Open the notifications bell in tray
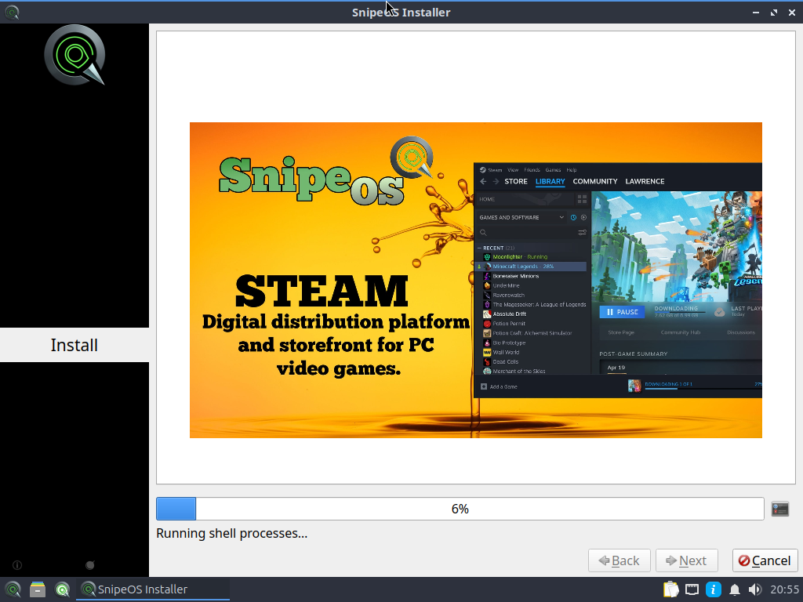 pos(734,589)
